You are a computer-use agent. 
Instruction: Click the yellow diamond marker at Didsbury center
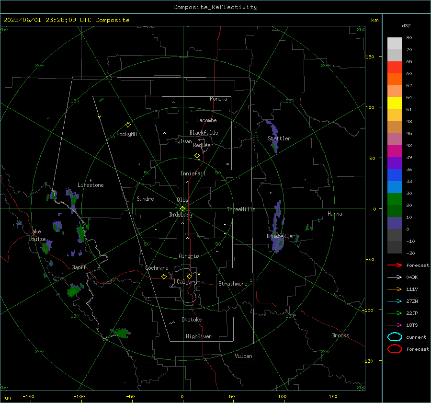click(182, 209)
